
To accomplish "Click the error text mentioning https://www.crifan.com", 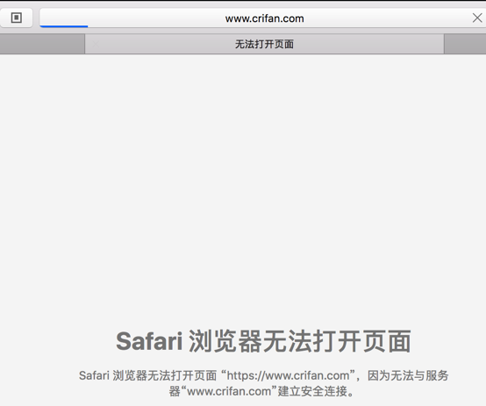I will 264,383.
